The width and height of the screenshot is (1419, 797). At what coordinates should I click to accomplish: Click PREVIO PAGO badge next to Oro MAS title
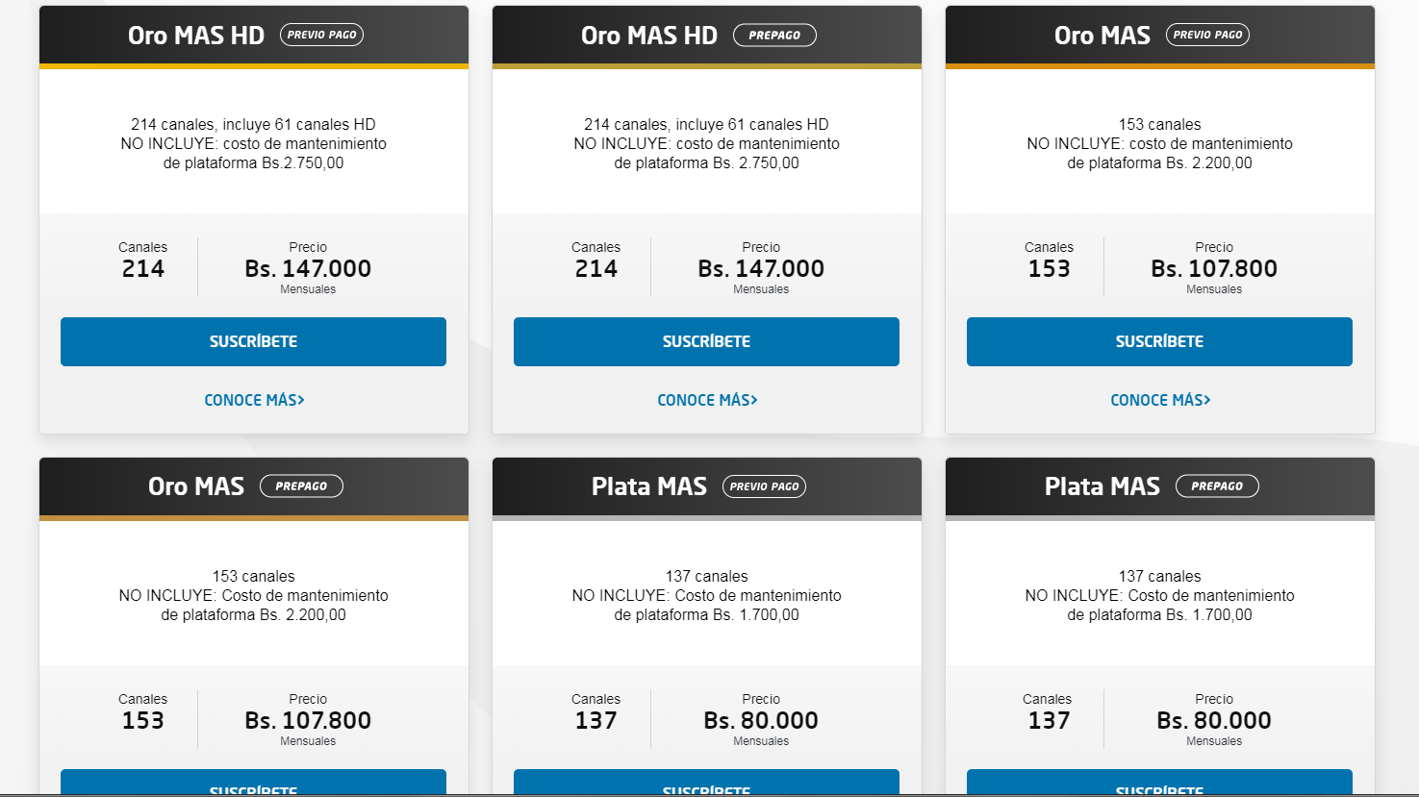pyautogui.click(x=1207, y=35)
